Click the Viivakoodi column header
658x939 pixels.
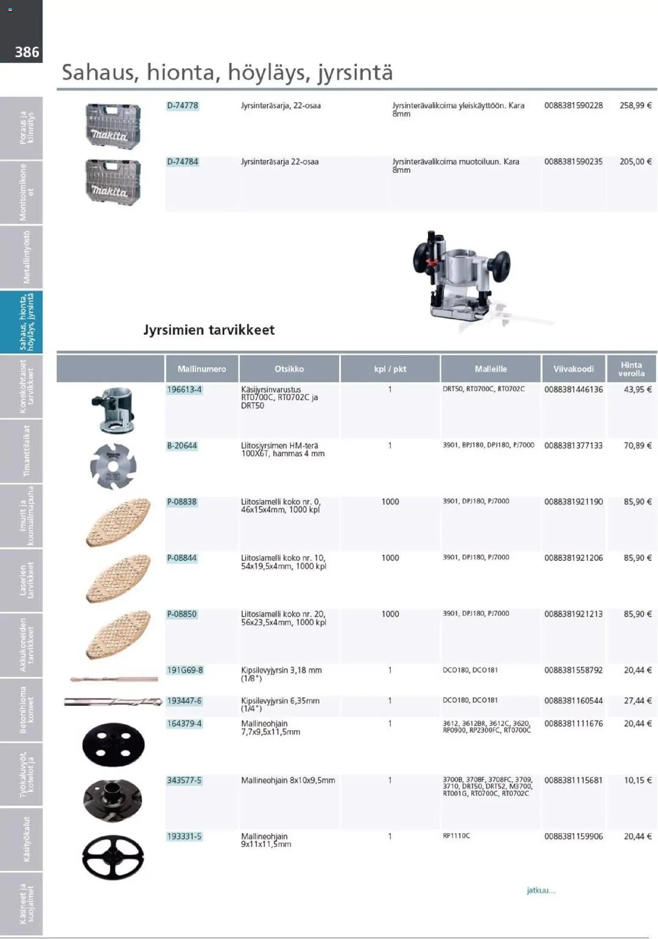573,369
